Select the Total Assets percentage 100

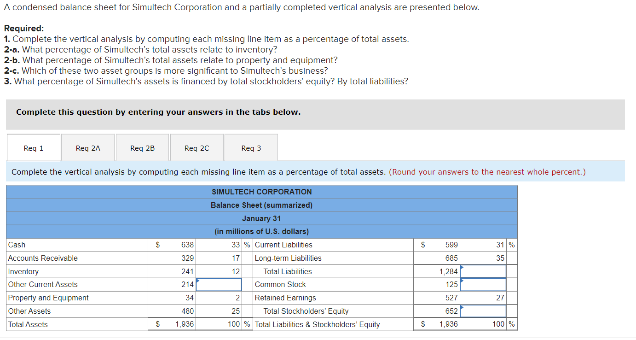coord(234,325)
